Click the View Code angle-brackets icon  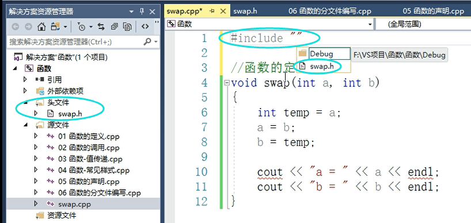[145, 26]
